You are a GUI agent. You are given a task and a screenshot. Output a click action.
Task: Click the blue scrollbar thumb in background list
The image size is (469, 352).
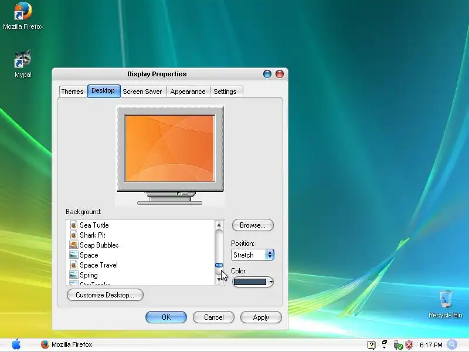pyautogui.click(x=219, y=265)
